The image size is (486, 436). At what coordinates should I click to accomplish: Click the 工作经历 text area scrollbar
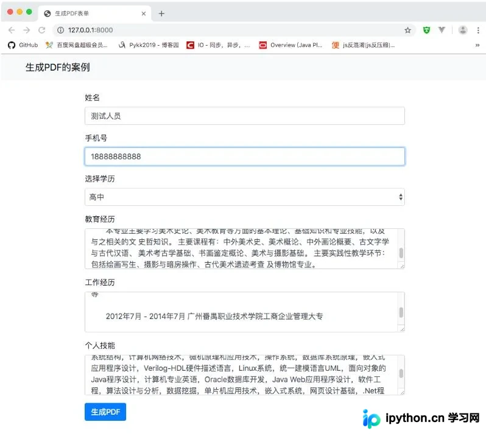[401, 312]
